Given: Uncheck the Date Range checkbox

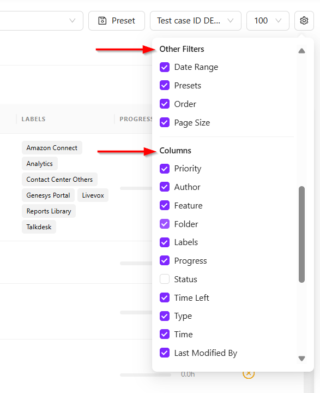Looking at the screenshot, I should point(165,67).
